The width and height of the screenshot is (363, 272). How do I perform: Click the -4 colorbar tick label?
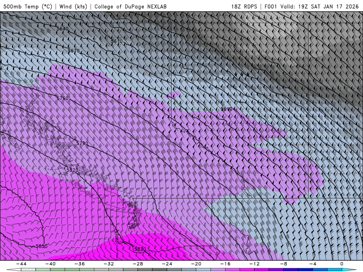pyautogui.click(x=313, y=264)
